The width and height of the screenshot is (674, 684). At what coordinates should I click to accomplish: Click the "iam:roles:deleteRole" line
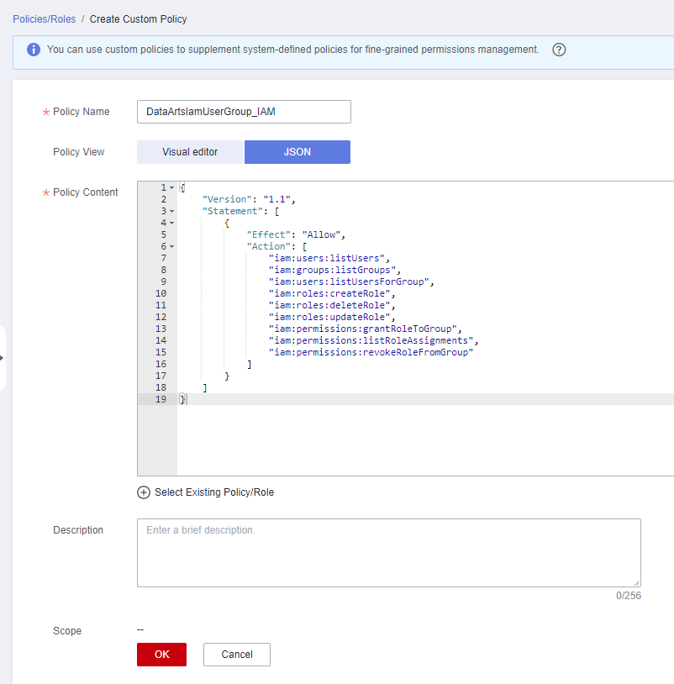332,305
